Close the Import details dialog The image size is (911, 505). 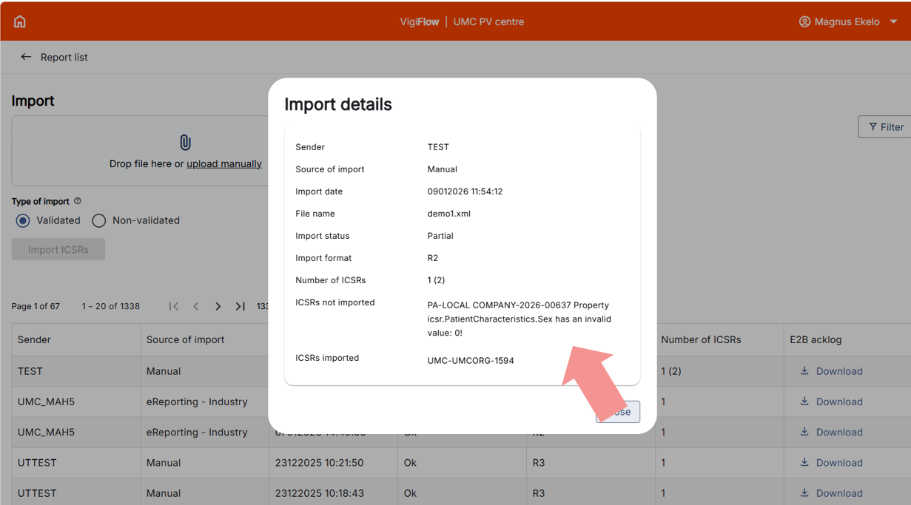point(619,412)
